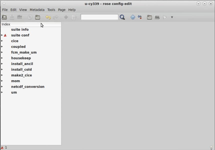The height and width of the screenshot is (150, 215).
Task: Click the magnifying glass Find icon
Action: pos(122,17)
